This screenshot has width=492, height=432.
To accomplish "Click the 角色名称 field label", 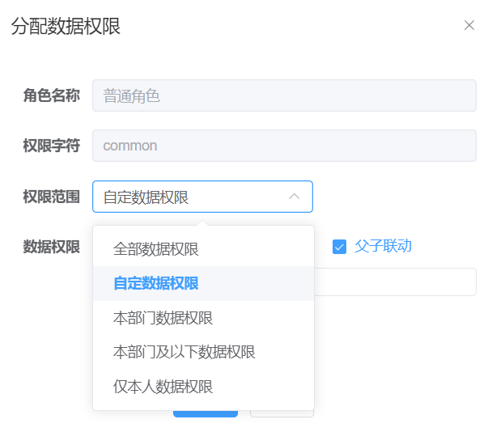I will (x=52, y=95).
